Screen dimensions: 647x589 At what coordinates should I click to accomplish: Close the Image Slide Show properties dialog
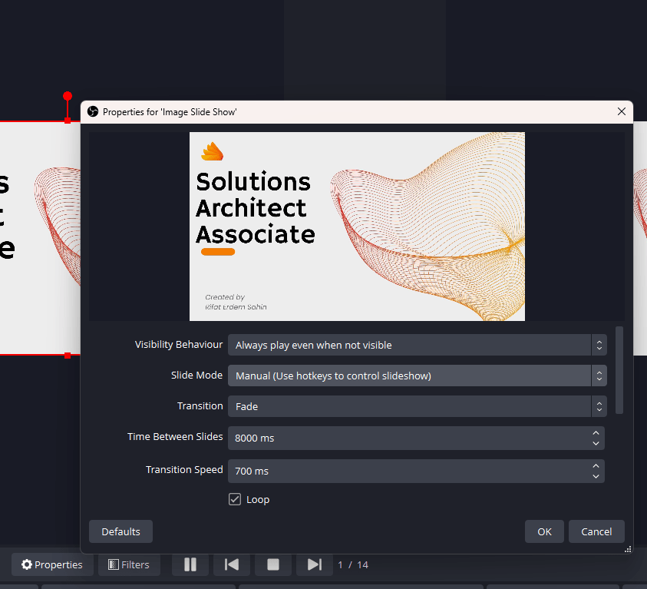tap(622, 111)
